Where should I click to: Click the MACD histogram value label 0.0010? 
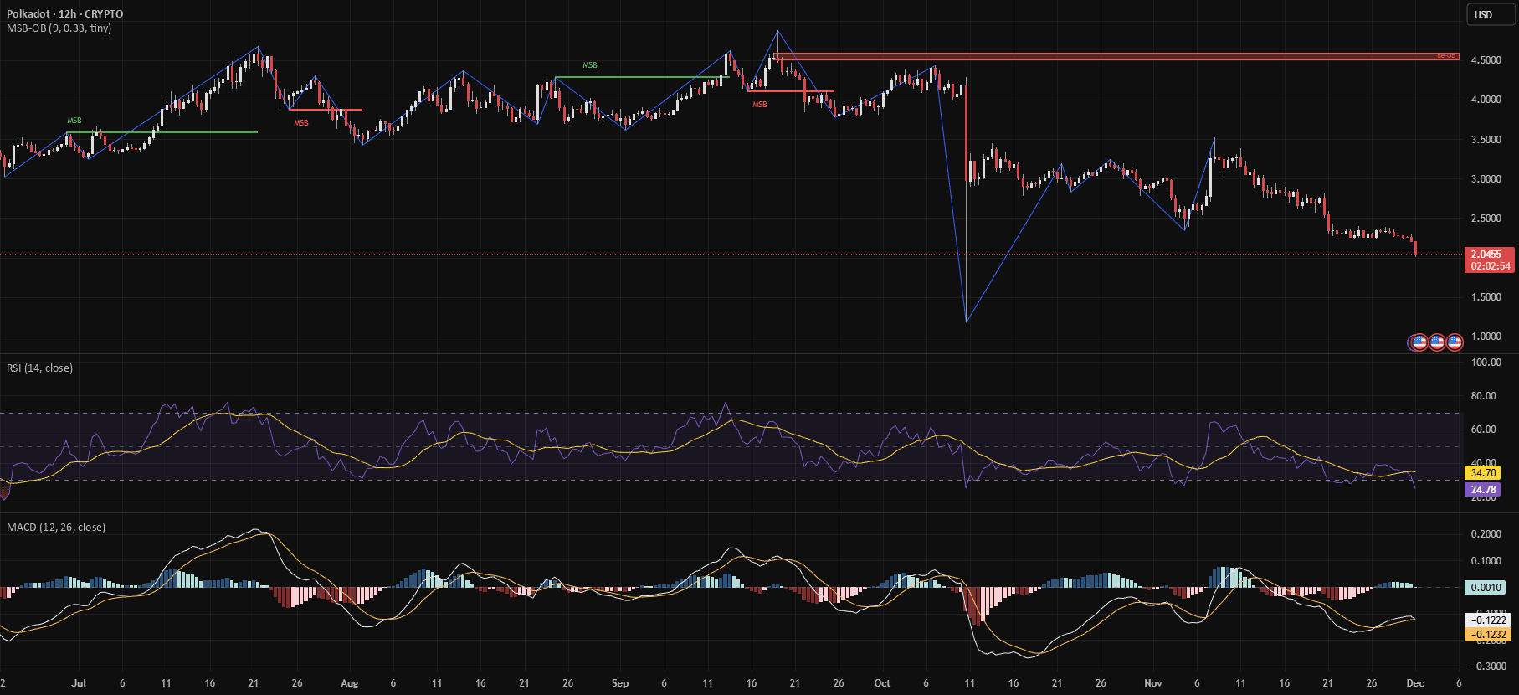coord(1486,588)
